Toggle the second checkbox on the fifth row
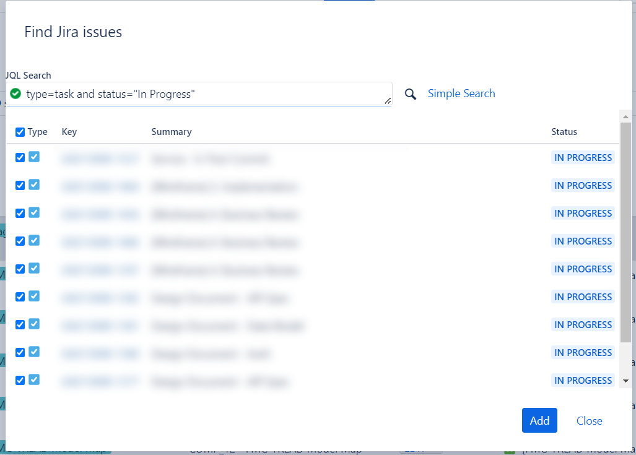Image resolution: width=636 pixels, height=455 pixels. click(34, 268)
